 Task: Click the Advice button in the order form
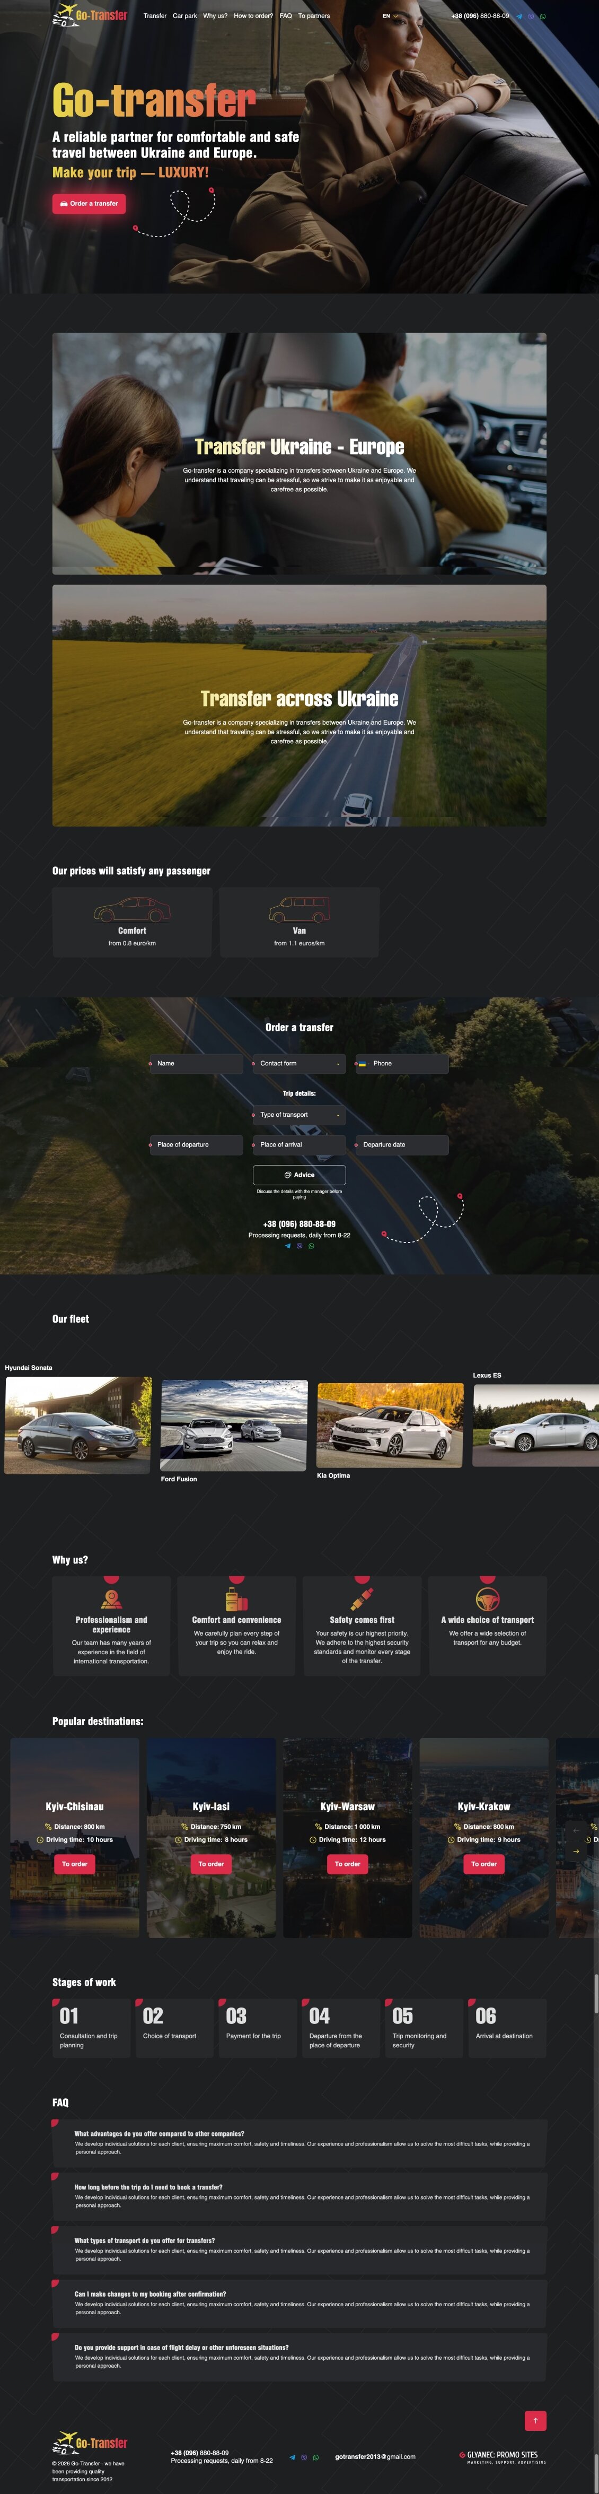point(299,1175)
